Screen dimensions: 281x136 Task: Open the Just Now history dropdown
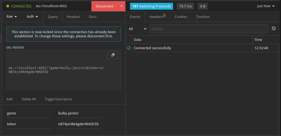(266, 6)
